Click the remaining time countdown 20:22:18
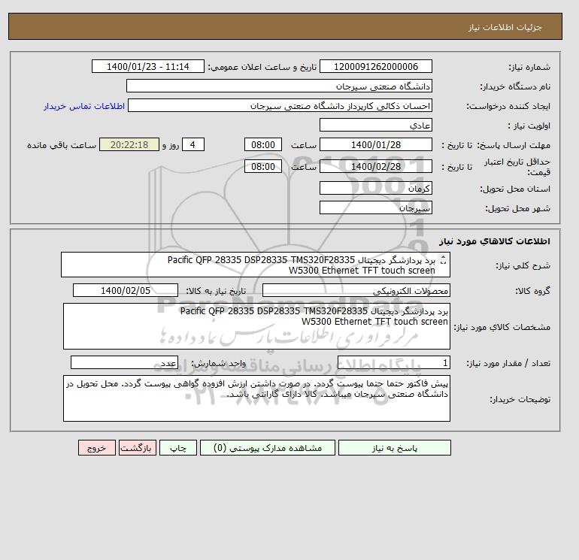Screen dimensions: 579x560 pos(129,145)
